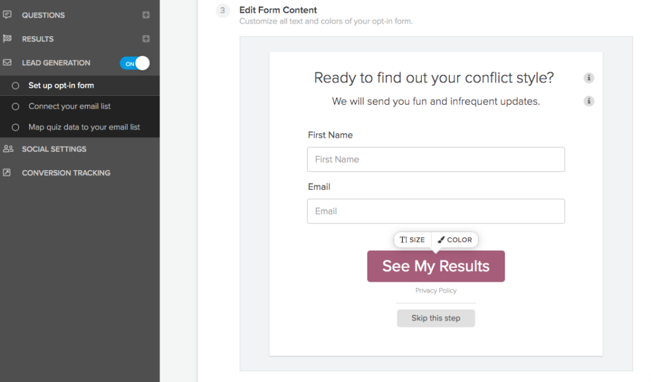Select the Connect your email list radio
The image size is (651, 382).
click(x=15, y=107)
